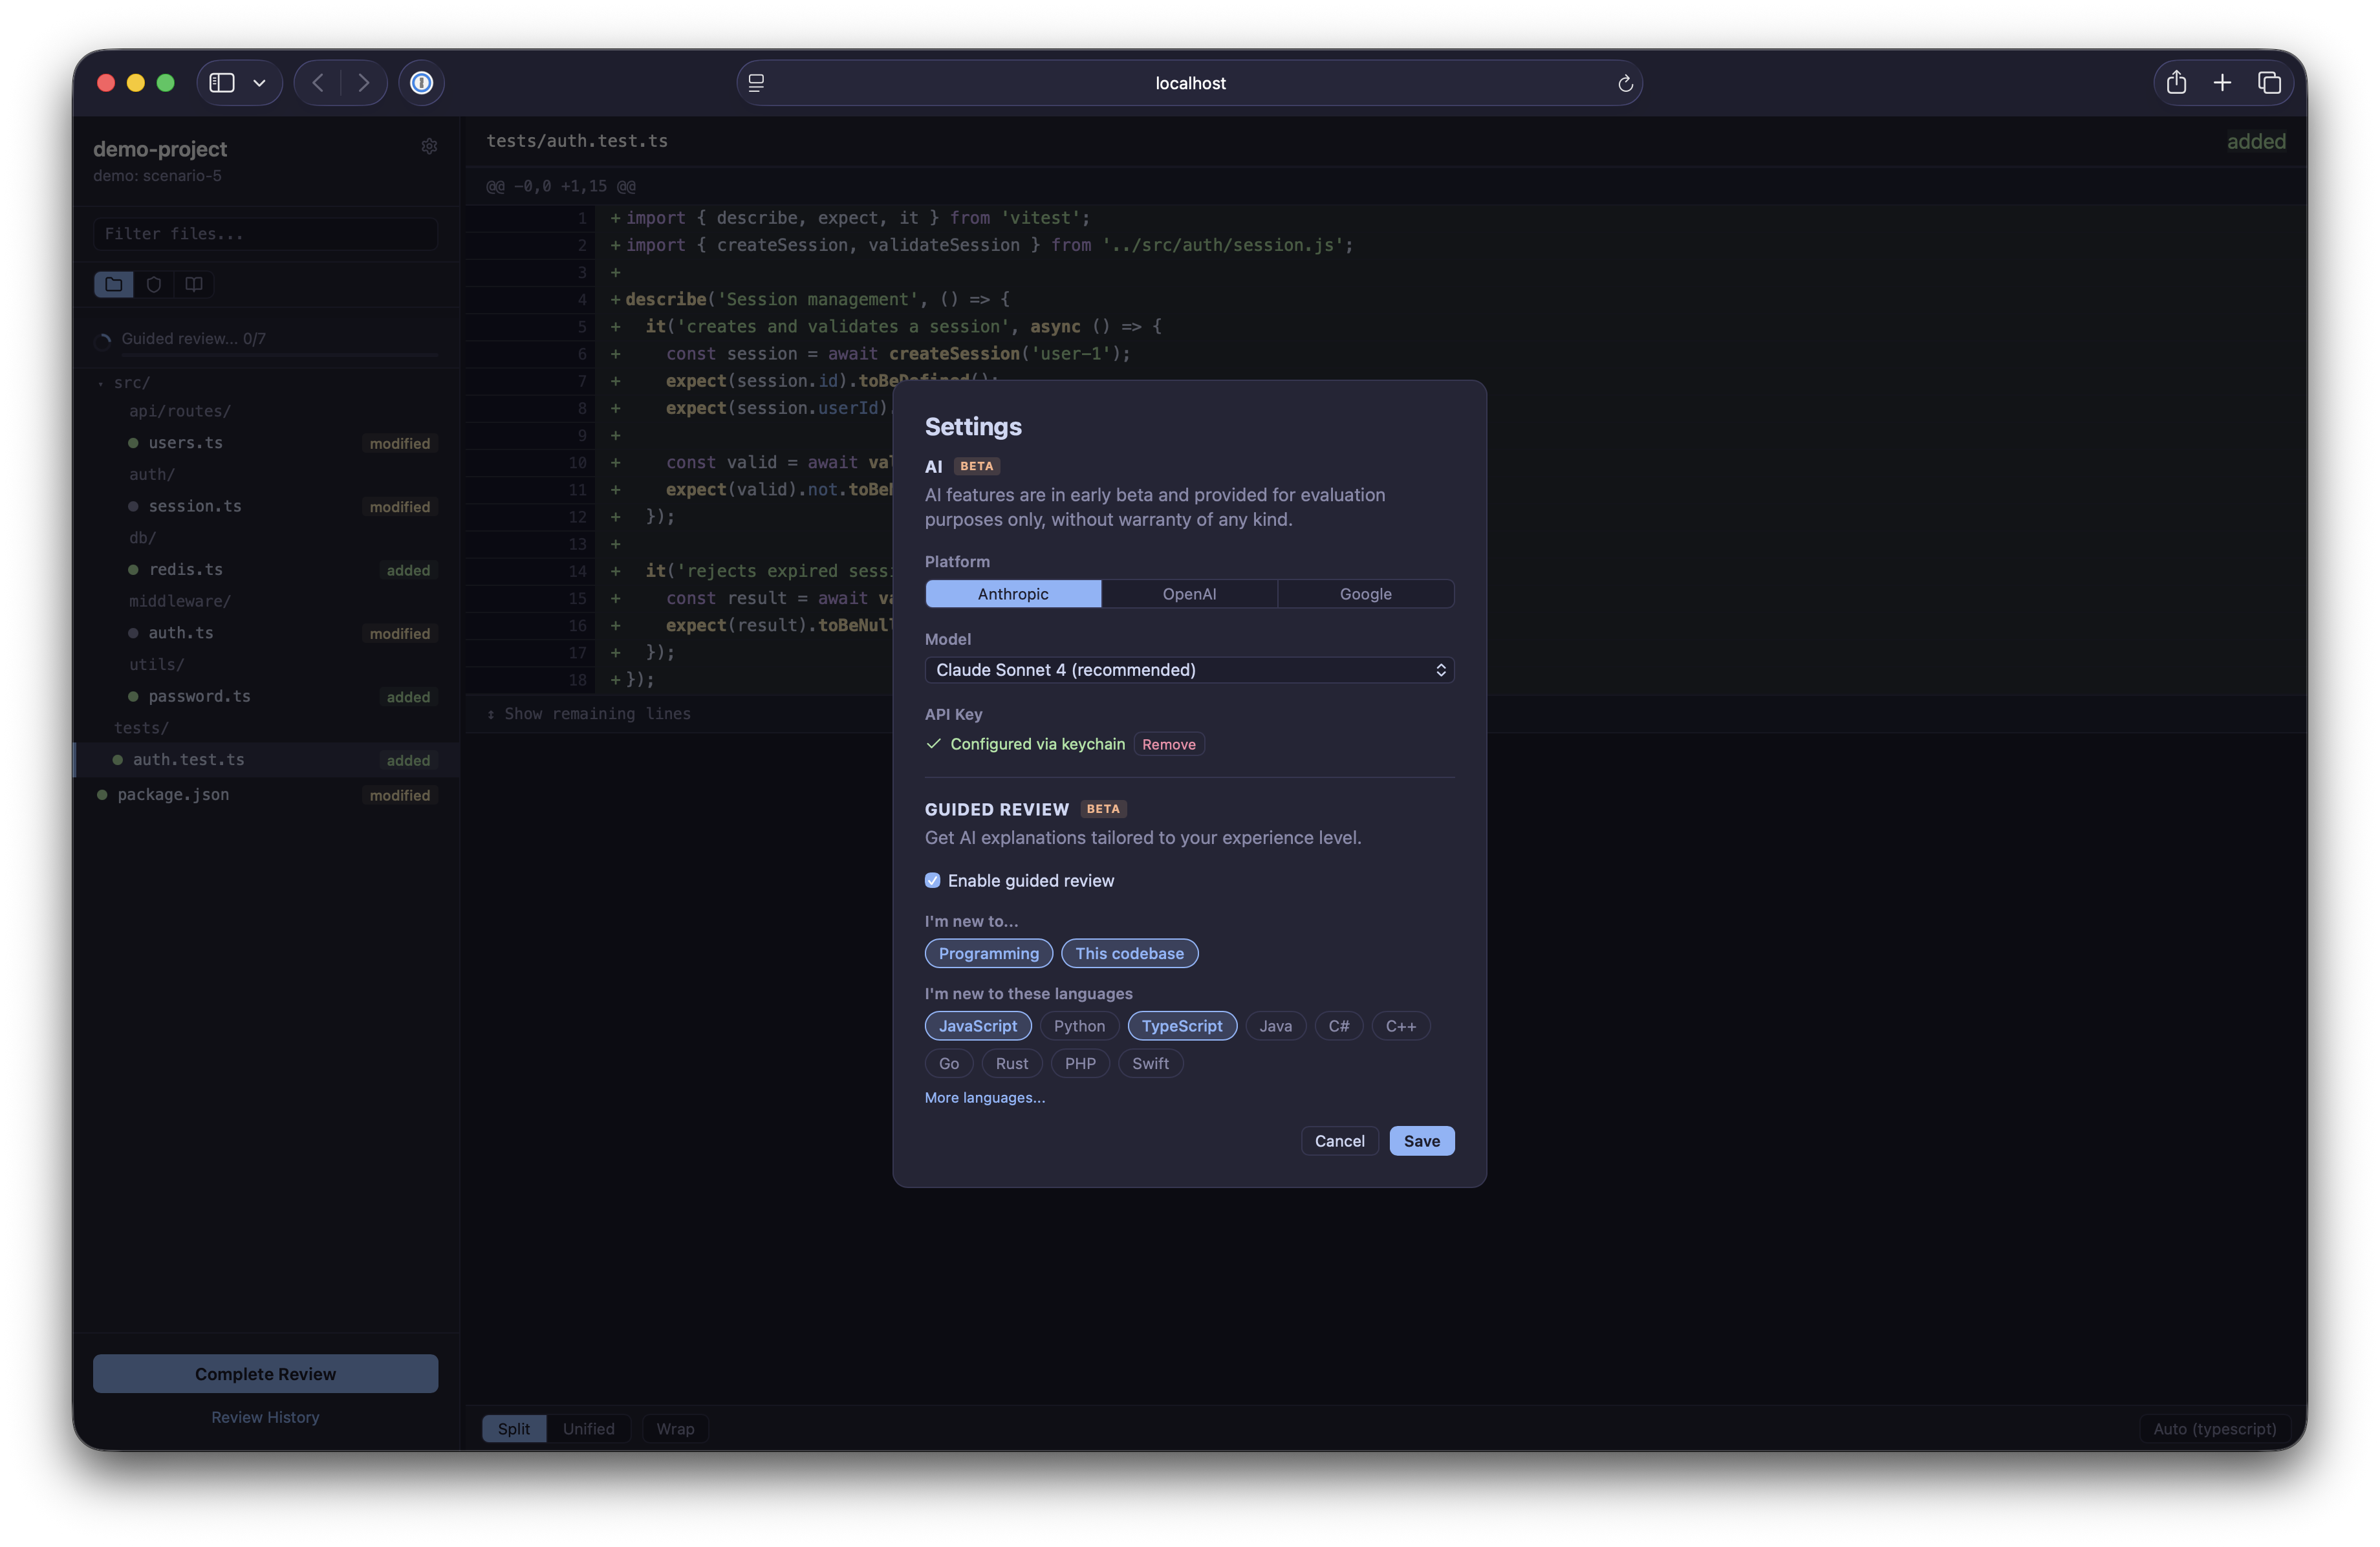Open page format options in the address bar
Image resolution: width=2380 pixels, height=1547 pixels.
point(757,82)
